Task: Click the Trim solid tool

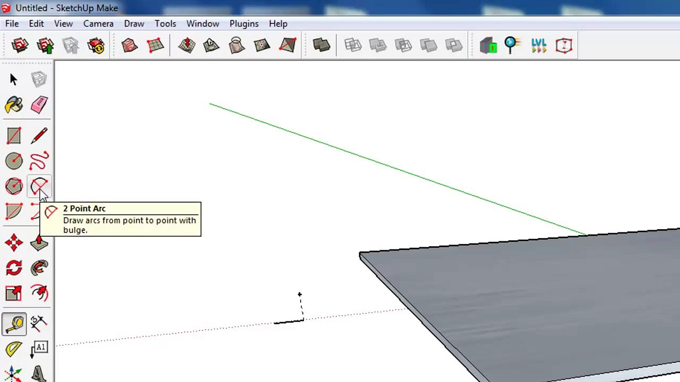Action: point(428,46)
